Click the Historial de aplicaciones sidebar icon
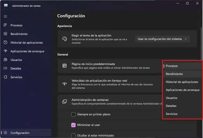This screenshot has width=203, height=138. (5, 43)
